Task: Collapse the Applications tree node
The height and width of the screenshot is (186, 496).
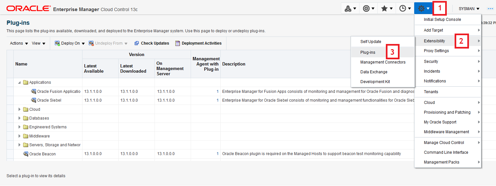Action: coord(20,82)
